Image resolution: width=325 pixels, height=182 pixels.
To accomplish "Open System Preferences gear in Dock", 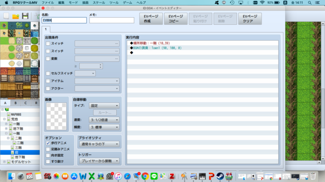I will point(110,176).
